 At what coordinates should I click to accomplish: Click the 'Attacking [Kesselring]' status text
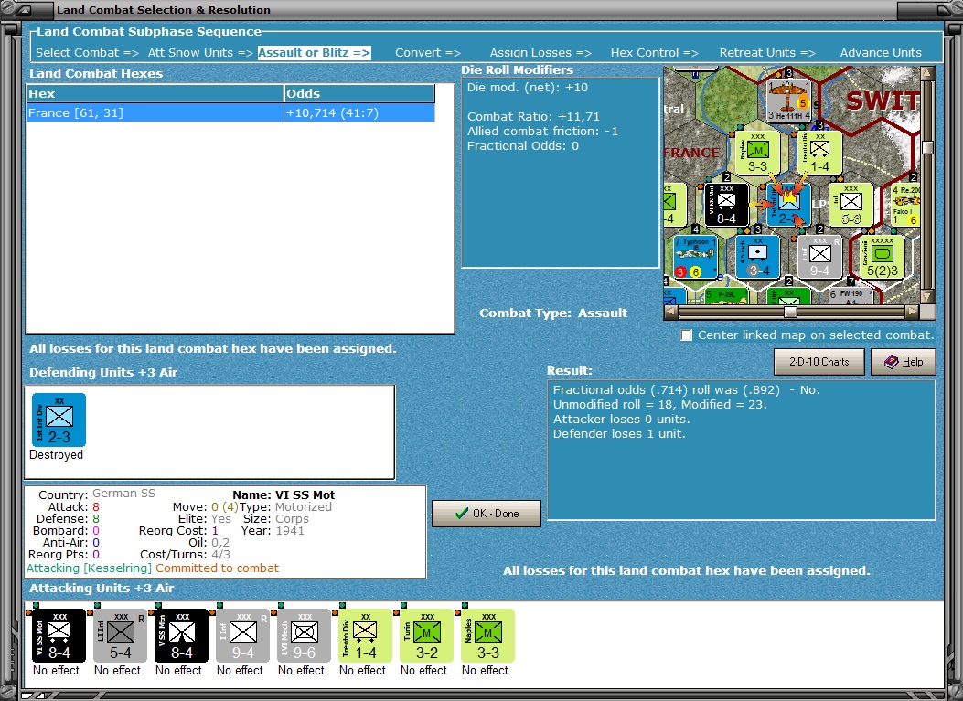click(89, 568)
